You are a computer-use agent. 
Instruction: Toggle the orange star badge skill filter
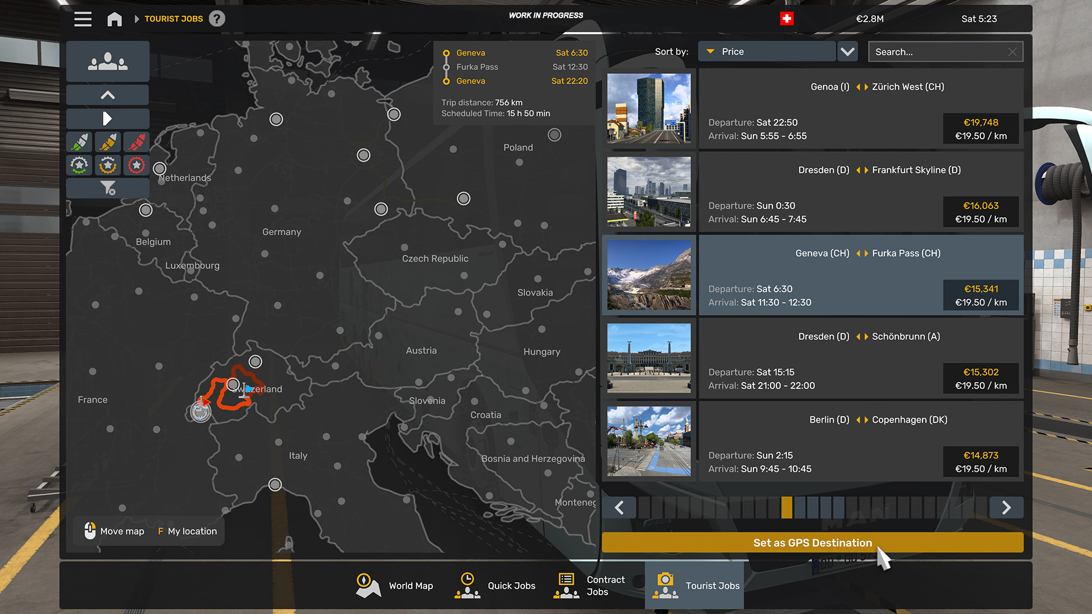pos(107,165)
